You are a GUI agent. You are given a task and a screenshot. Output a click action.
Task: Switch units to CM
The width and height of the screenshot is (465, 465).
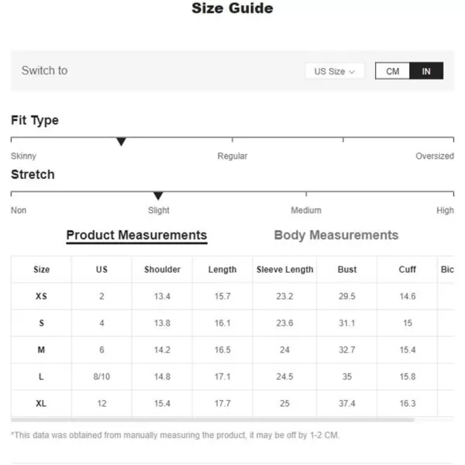click(x=392, y=71)
